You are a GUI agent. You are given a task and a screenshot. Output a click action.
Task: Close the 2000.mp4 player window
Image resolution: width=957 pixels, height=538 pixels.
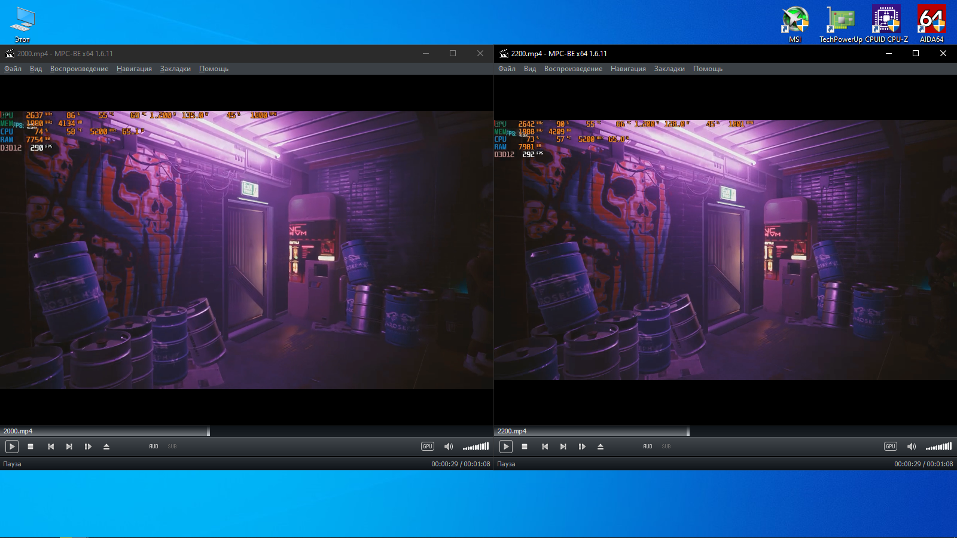pyautogui.click(x=480, y=53)
